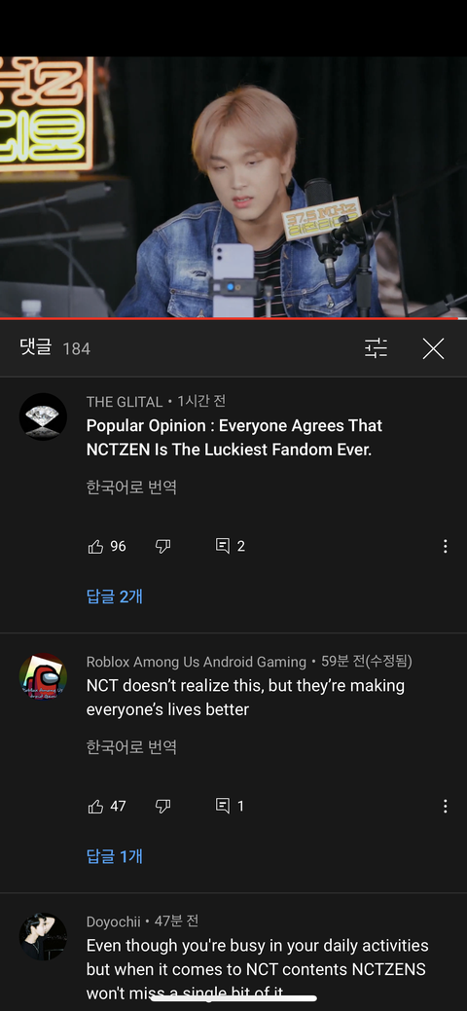Open reply icon on THE GLITAL's comment
The width and height of the screenshot is (467, 1011).
pos(223,546)
